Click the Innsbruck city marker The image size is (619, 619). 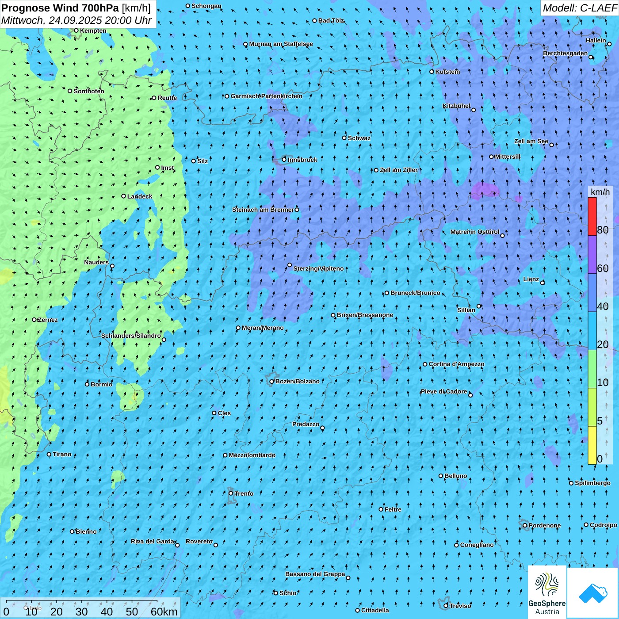click(x=284, y=160)
